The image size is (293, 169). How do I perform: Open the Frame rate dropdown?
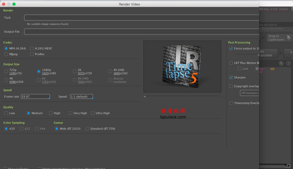(35, 97)
